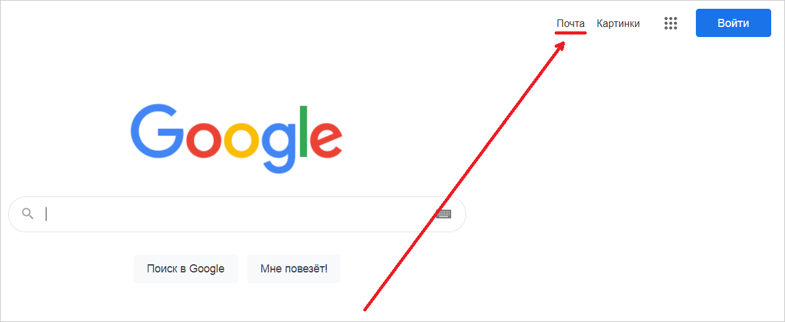The height and width of the screenshot is (322, 785).
Task: Click the magnifier icon in search box
Action: [x=28, y=213]
